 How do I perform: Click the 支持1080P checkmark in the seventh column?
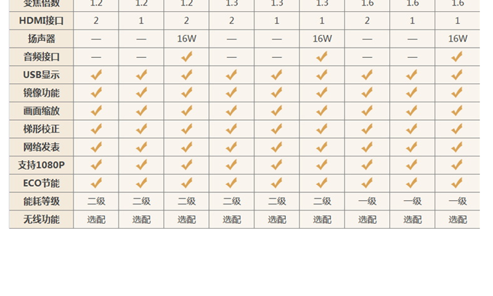(367, 165)
